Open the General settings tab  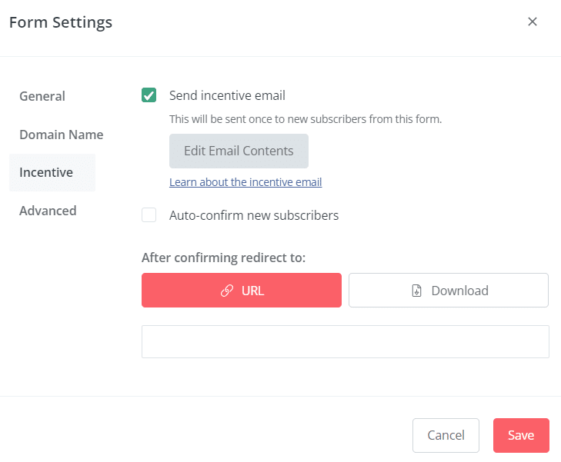(42, 96)
